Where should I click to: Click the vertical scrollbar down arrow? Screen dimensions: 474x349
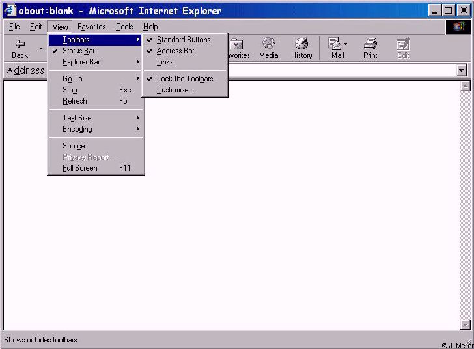click(x=466, y=325)
